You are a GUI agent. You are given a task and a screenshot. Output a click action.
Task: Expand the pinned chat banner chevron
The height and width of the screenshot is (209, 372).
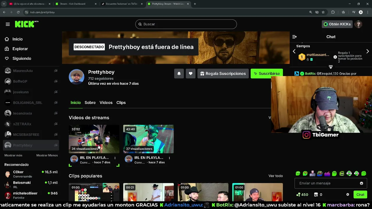point(331,67)
